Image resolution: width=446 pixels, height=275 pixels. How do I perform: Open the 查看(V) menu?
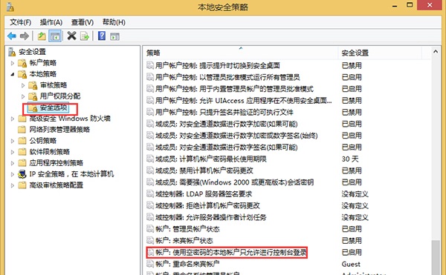coord(83,22)
